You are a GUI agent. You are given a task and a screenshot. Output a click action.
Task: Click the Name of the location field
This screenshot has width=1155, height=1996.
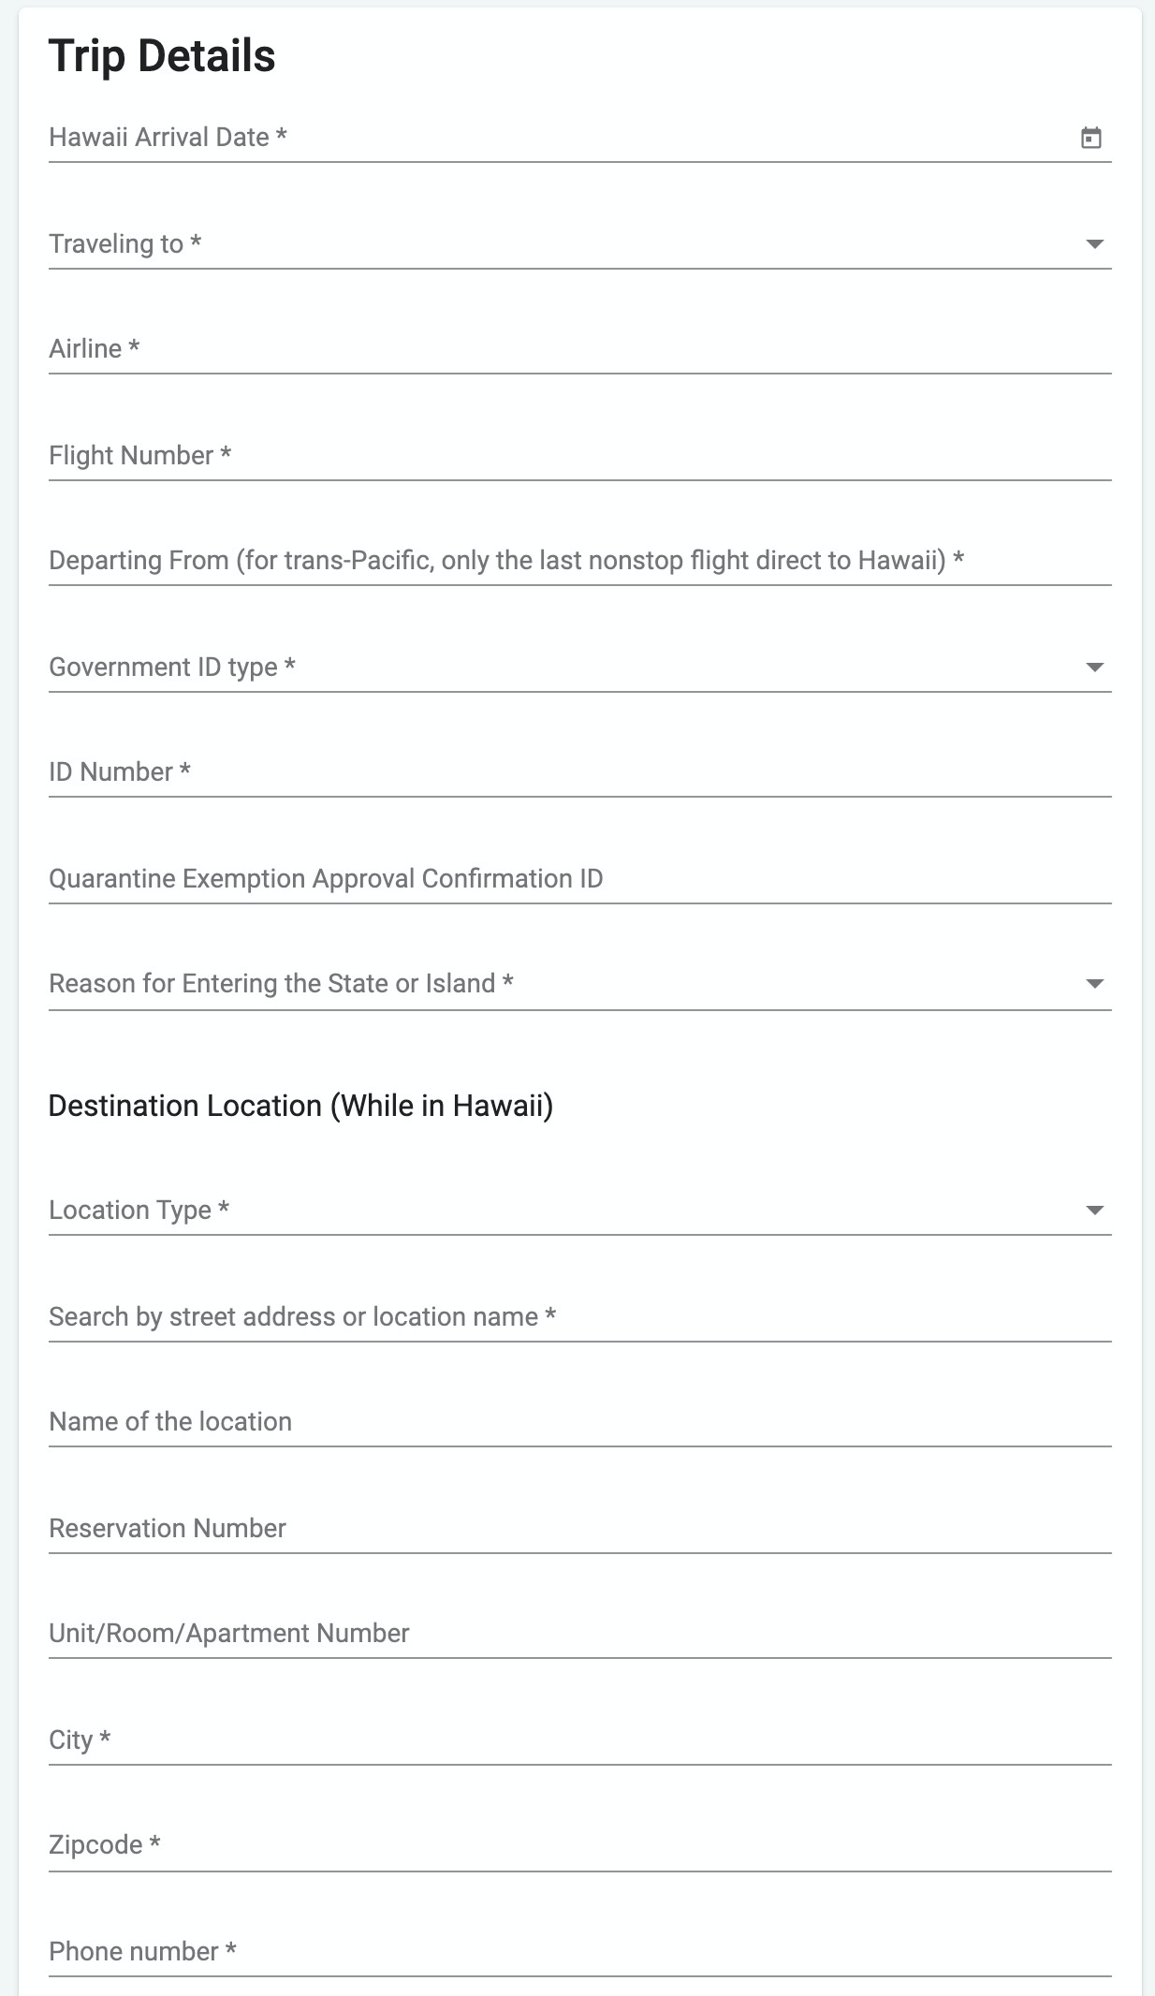click(x=579, y=1422)
